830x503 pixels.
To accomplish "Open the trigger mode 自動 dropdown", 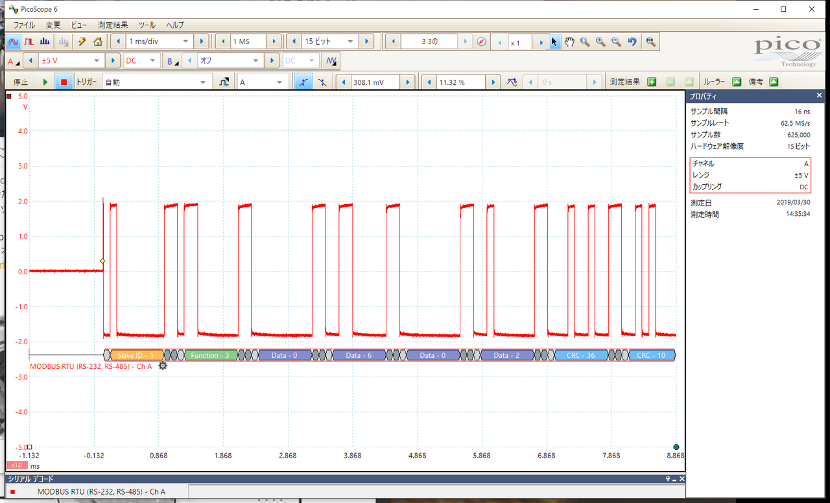I will [x=204, y=82].
